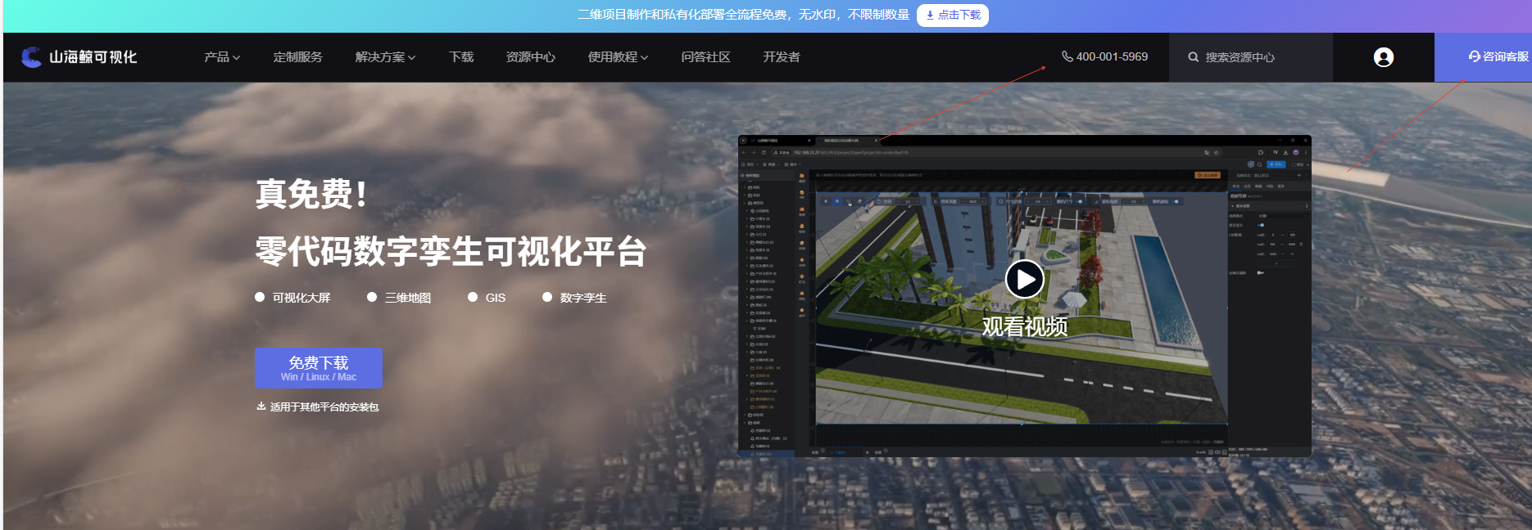1532x530 pixels.
Task: Open 咨询客服 headset support button
Action: click(x=1498, y=56)
